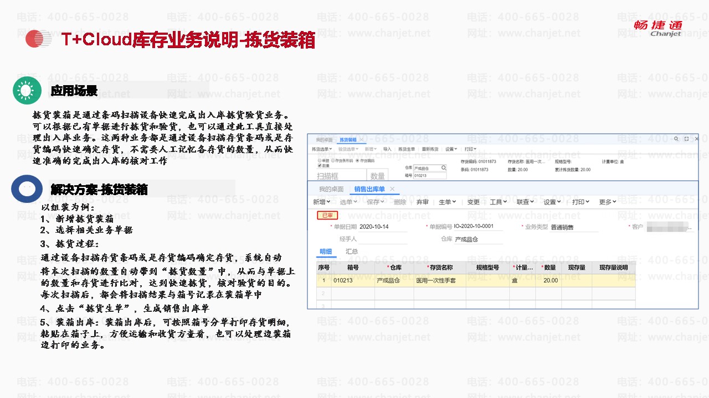Select the 明细 tab

coord(325,252)
